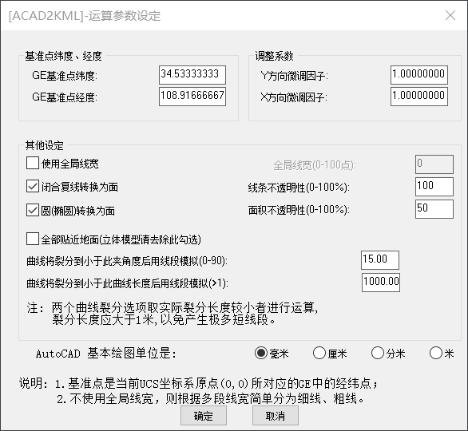Focus the GE基准点经度 input field
The width and height of the screenshot is (468, 431).
pos(192,97)
